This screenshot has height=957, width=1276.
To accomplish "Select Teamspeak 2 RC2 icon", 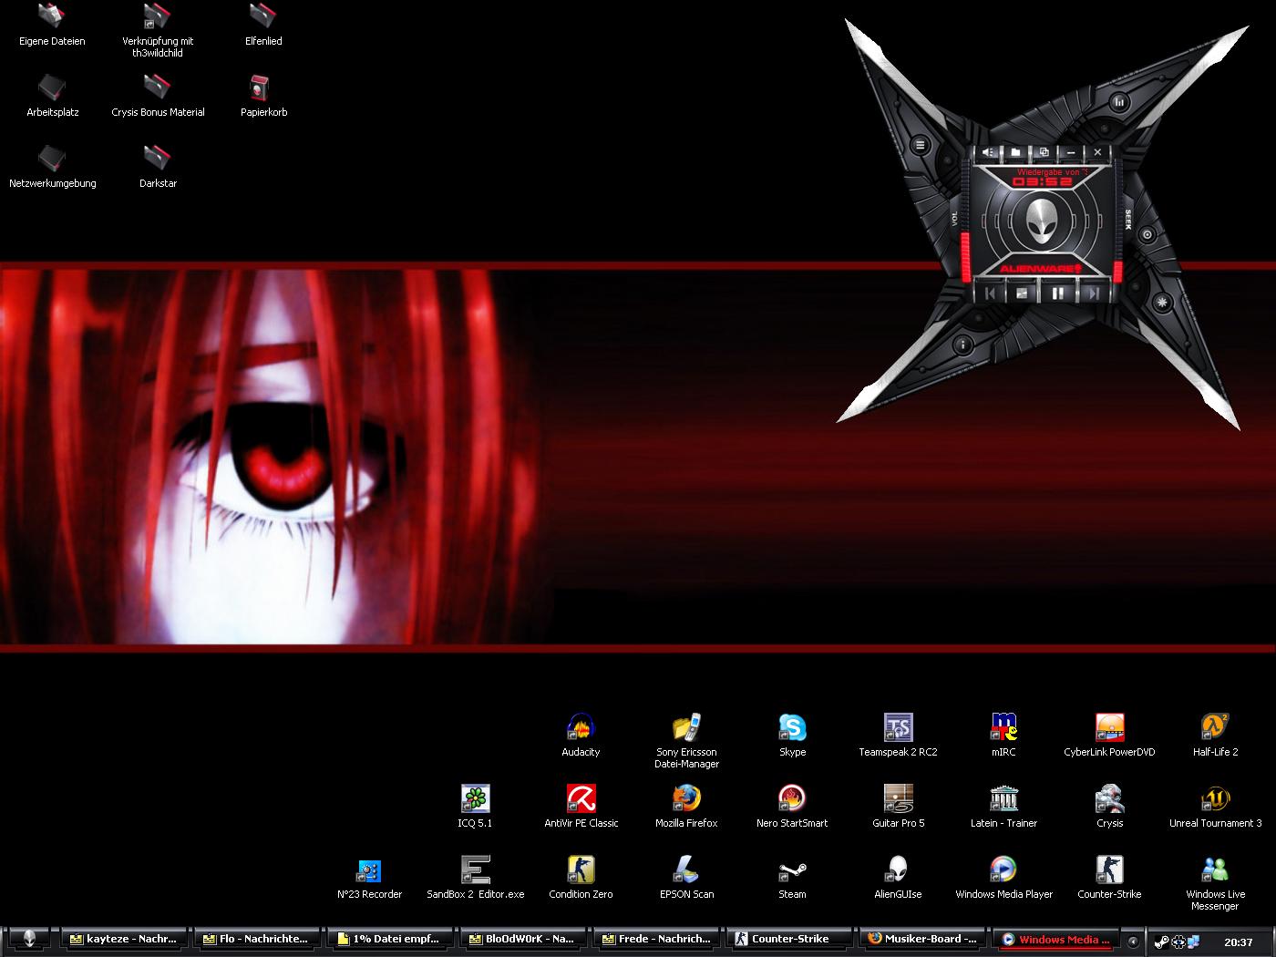I will pos(898,735).
